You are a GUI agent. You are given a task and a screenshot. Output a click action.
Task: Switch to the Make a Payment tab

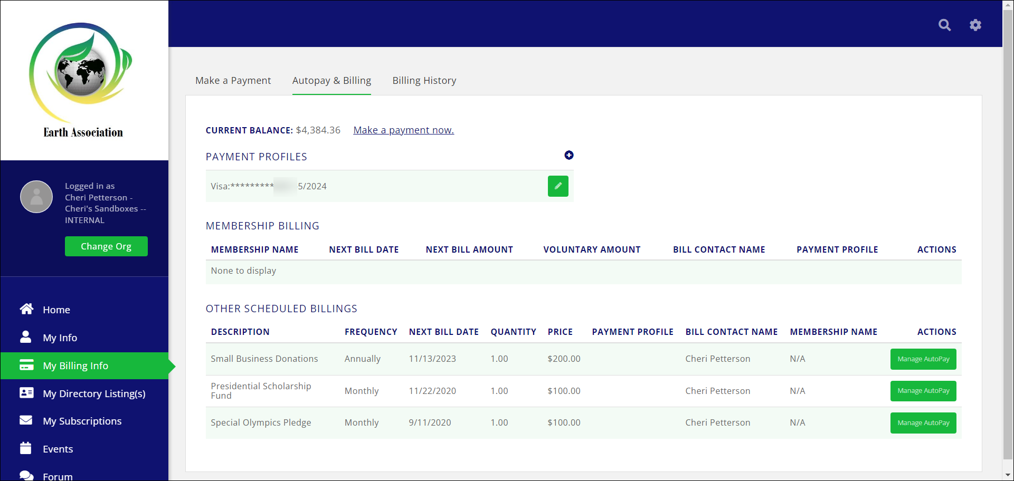coord(233,80)
